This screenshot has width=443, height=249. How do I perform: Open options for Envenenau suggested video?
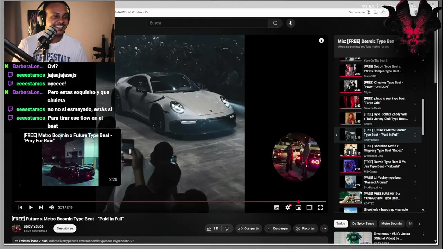[x=423, y=234]
